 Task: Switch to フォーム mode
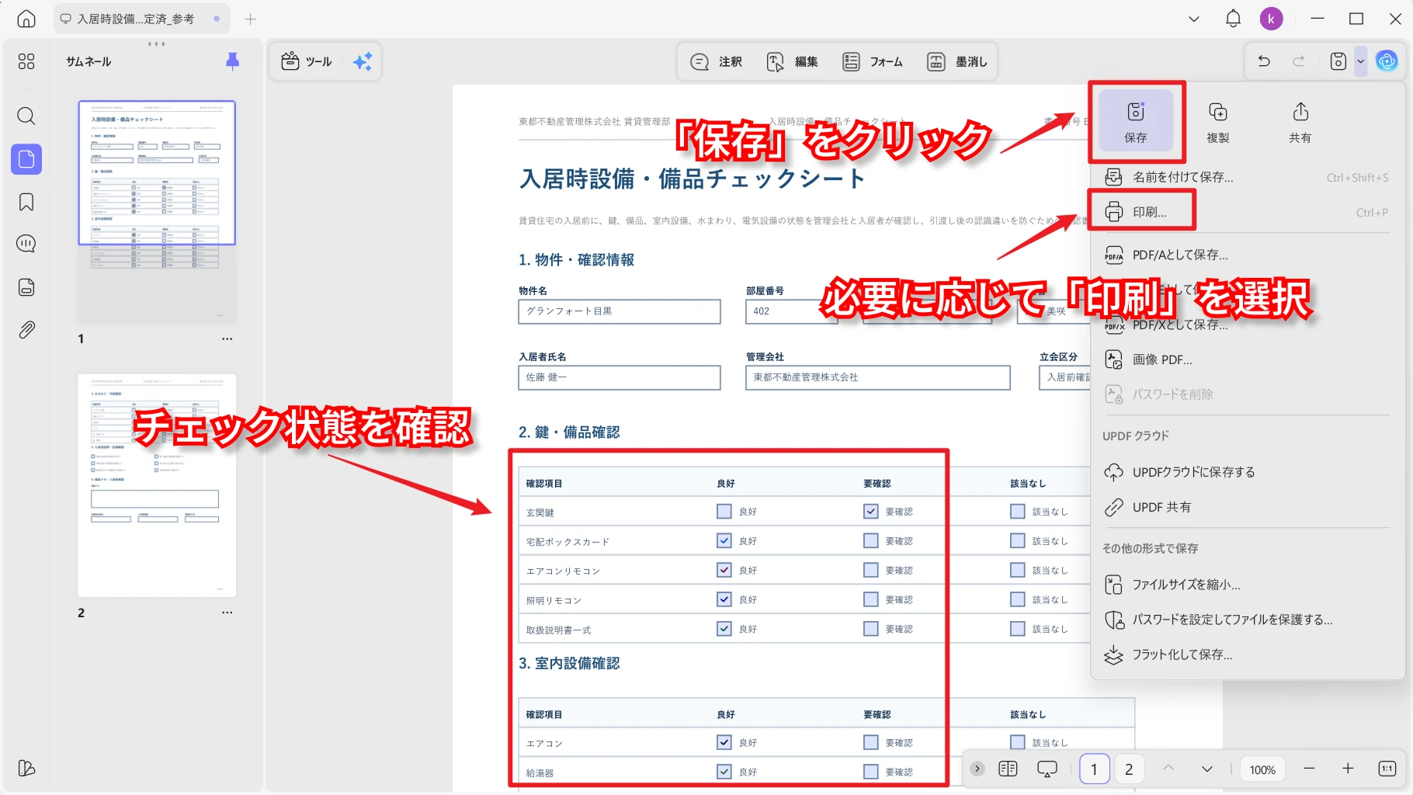pyautogui.click(x=873, y=61)
